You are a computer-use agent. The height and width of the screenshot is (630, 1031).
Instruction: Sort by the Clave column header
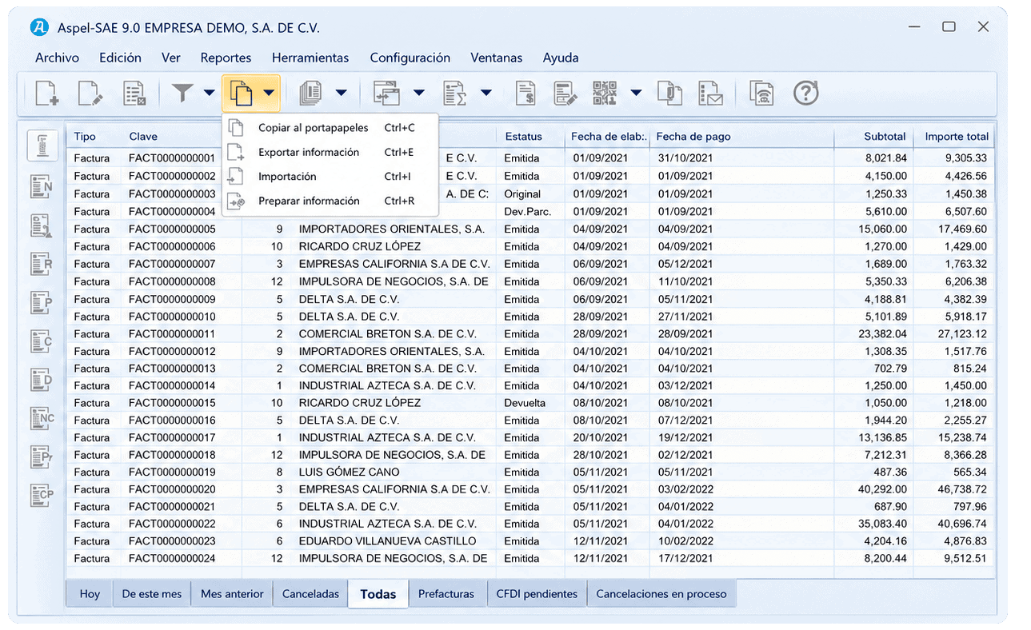click(143, 137)
